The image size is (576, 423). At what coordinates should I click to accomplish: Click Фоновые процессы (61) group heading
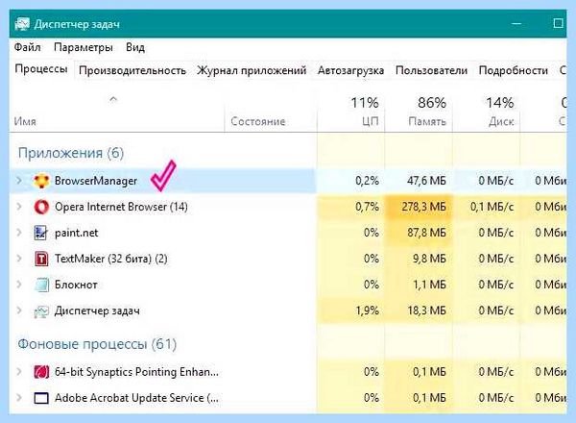pyautogui.click(x=97, y=344)
